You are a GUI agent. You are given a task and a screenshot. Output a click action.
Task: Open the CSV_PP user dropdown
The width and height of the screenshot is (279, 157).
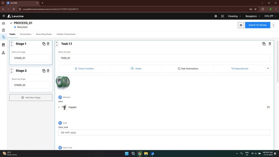(x=270, y=16)
